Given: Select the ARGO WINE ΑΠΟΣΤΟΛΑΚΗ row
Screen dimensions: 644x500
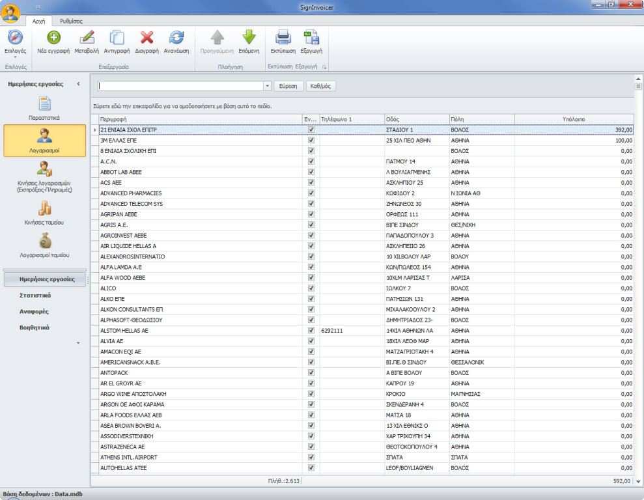Looking at the screenshot, I should (362, 394).
